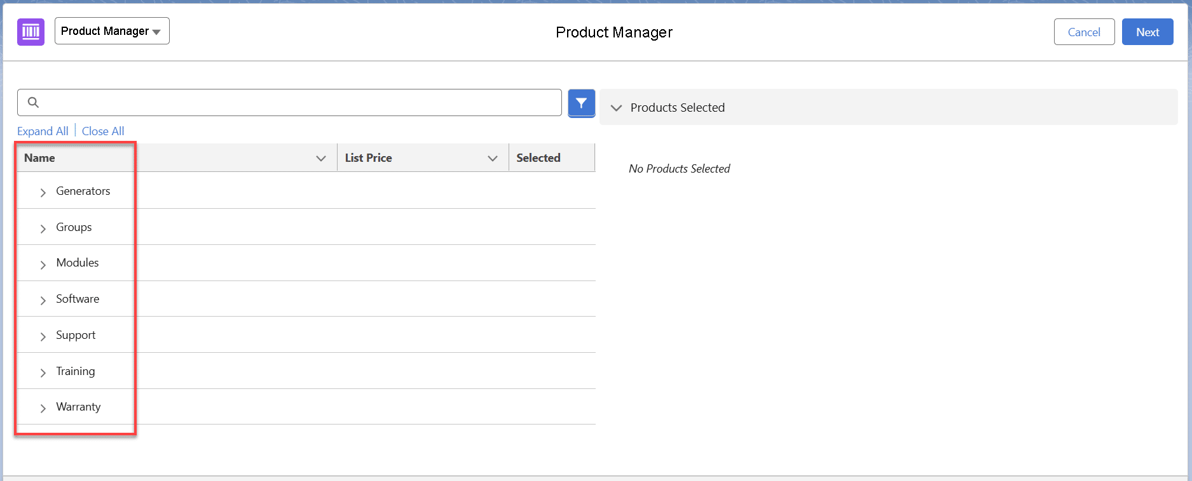The width and height of the screenshot is (1192, 481).
Task: Collapse the Products Selected section
Action: [x=616, y=108]
